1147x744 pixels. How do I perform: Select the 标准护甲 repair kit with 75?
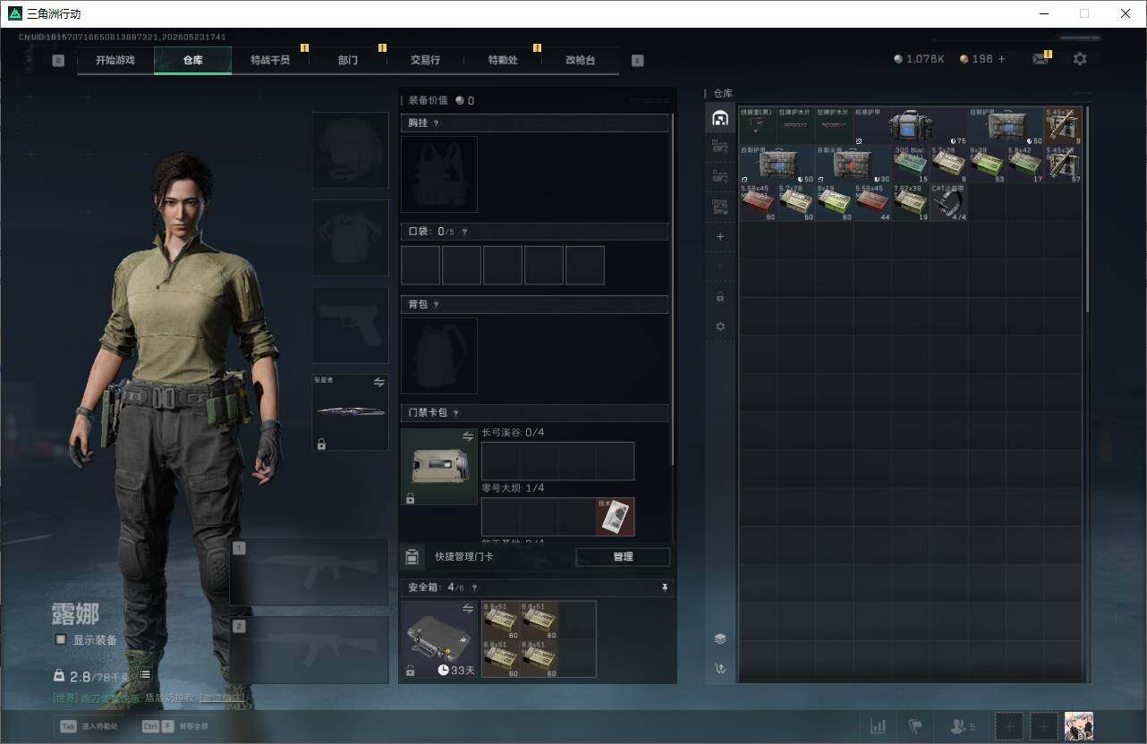(911, 126)
